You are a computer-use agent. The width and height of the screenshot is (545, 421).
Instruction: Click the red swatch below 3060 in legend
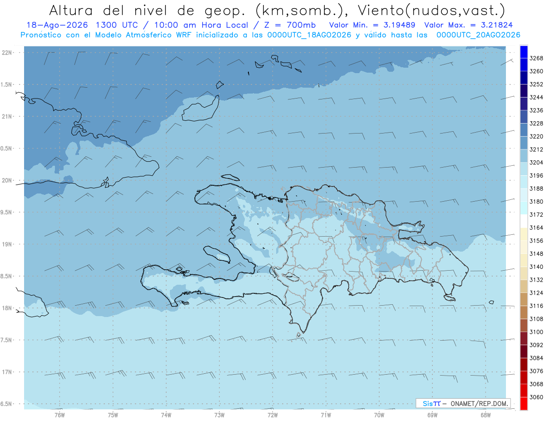523,403
